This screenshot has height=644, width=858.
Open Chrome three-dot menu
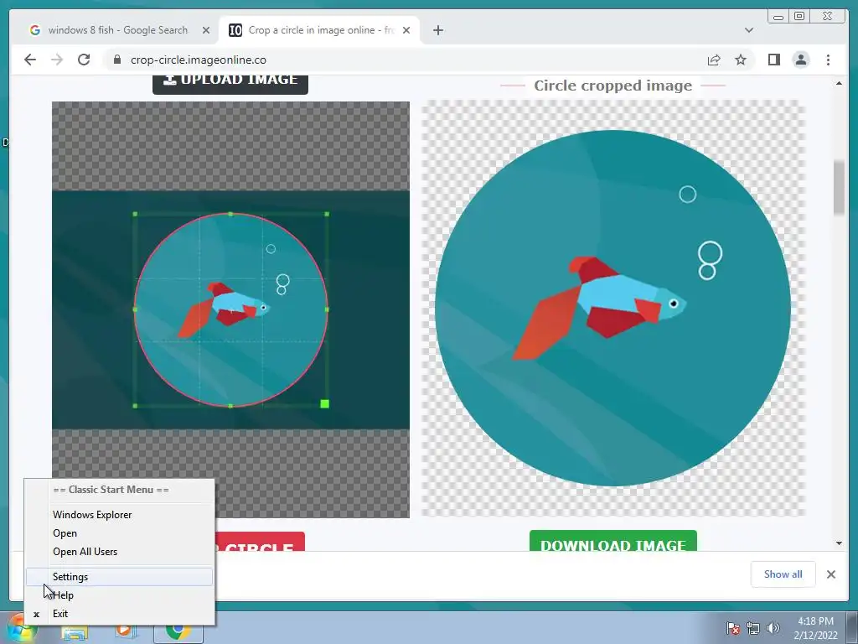[x=828, y=60]
